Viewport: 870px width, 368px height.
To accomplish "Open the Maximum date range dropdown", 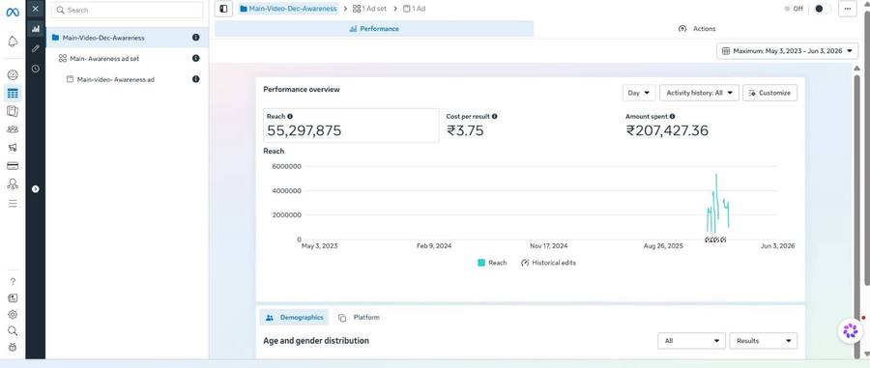I will point(787,51).
